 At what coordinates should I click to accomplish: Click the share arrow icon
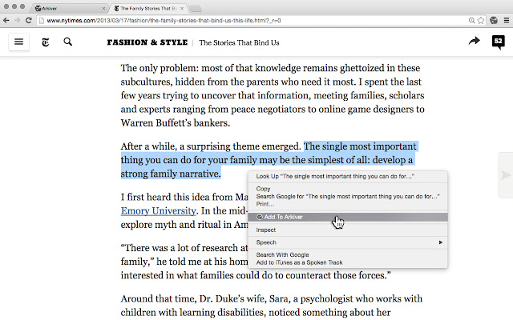pos(474,42)
